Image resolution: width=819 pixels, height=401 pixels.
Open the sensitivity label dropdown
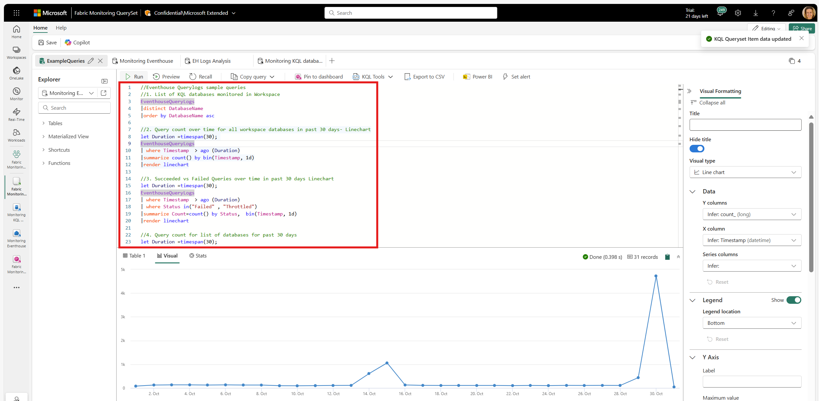pyautogui.click(x=234, y=13)
